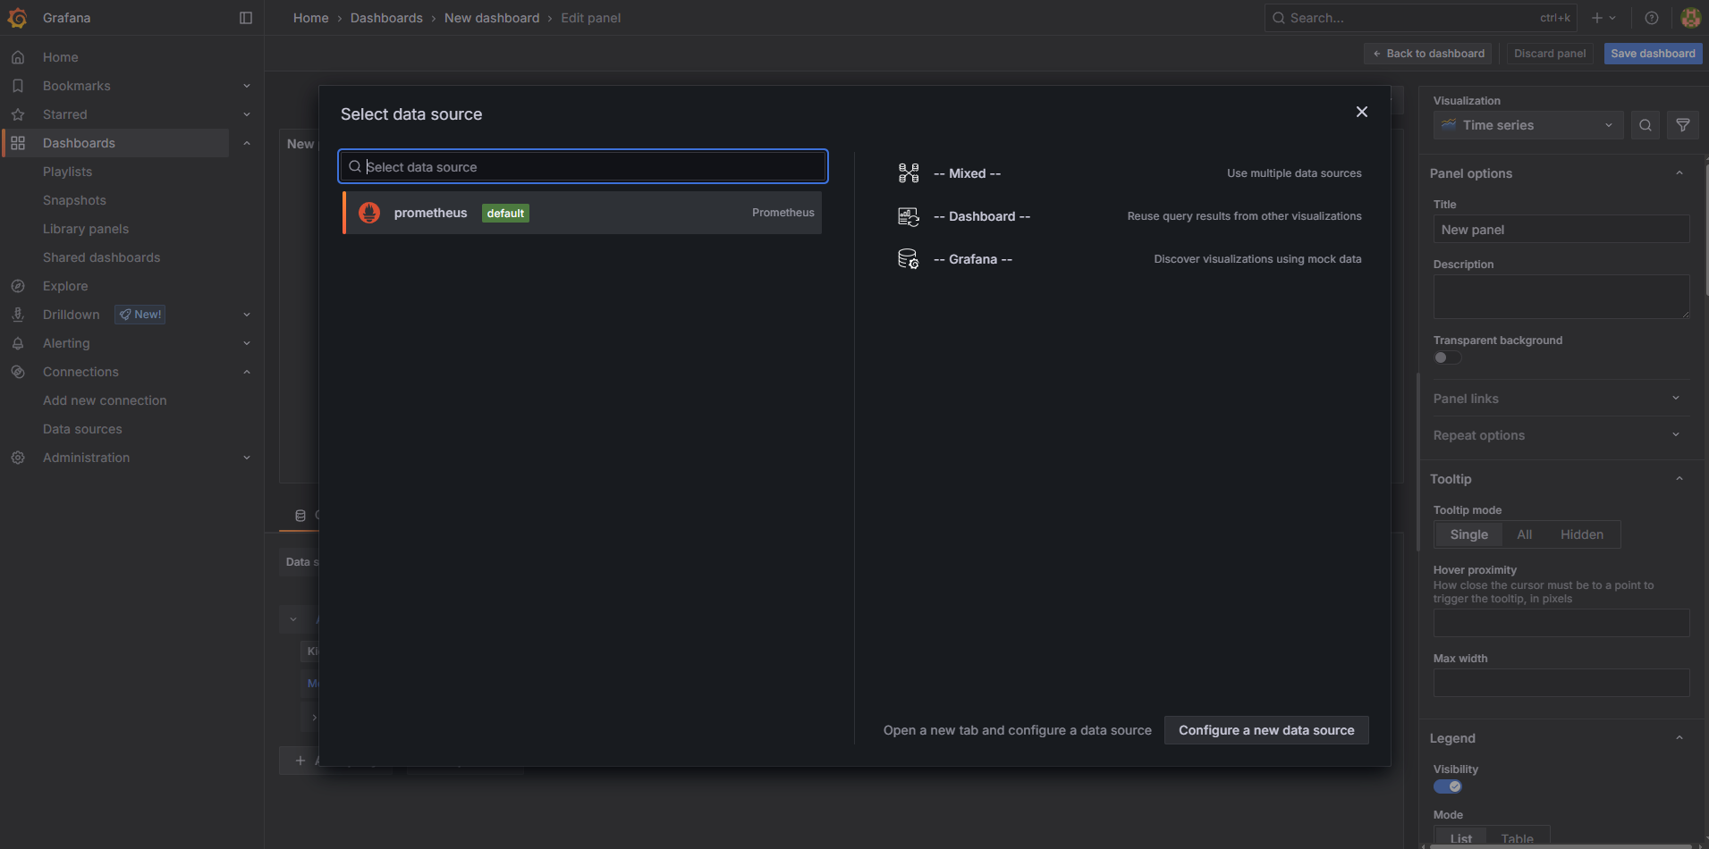The image size is (1709, 849).
Task: Click the Dashboard data source icon
Action: pos(909,216)
